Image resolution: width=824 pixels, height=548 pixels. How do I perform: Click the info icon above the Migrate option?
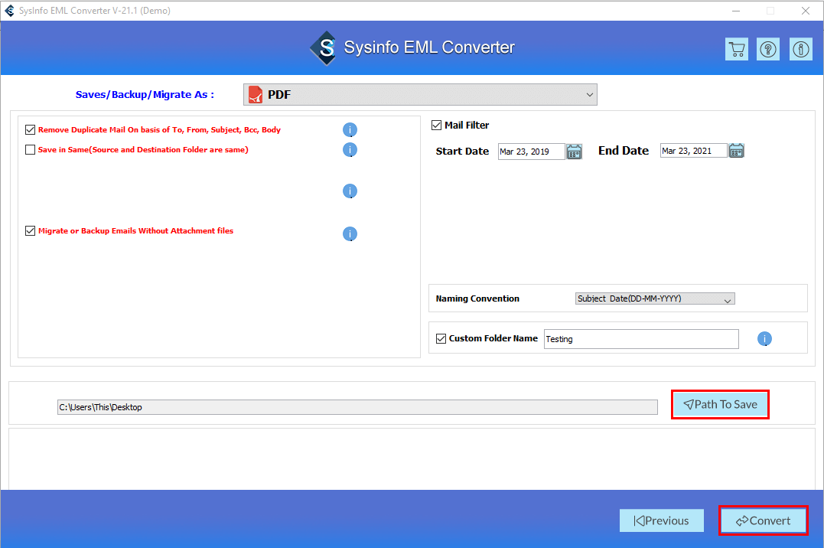click(x=350, y=191)
